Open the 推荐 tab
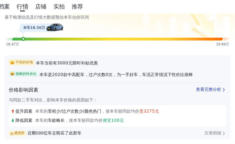 point(77,7)
